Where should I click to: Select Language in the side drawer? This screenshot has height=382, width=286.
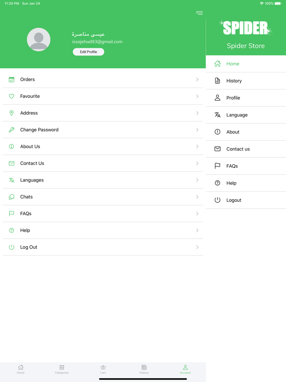[x=246, y=115]
